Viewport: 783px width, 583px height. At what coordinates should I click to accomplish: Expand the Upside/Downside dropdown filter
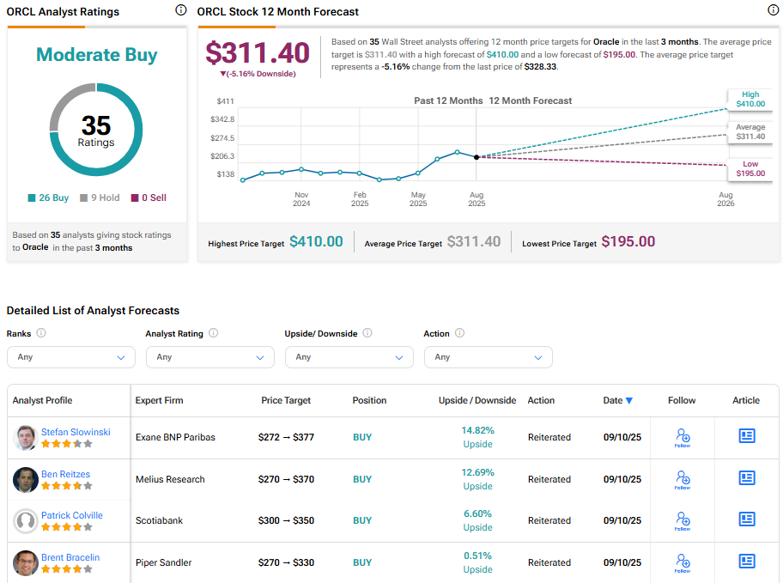(x=349, y=357)
